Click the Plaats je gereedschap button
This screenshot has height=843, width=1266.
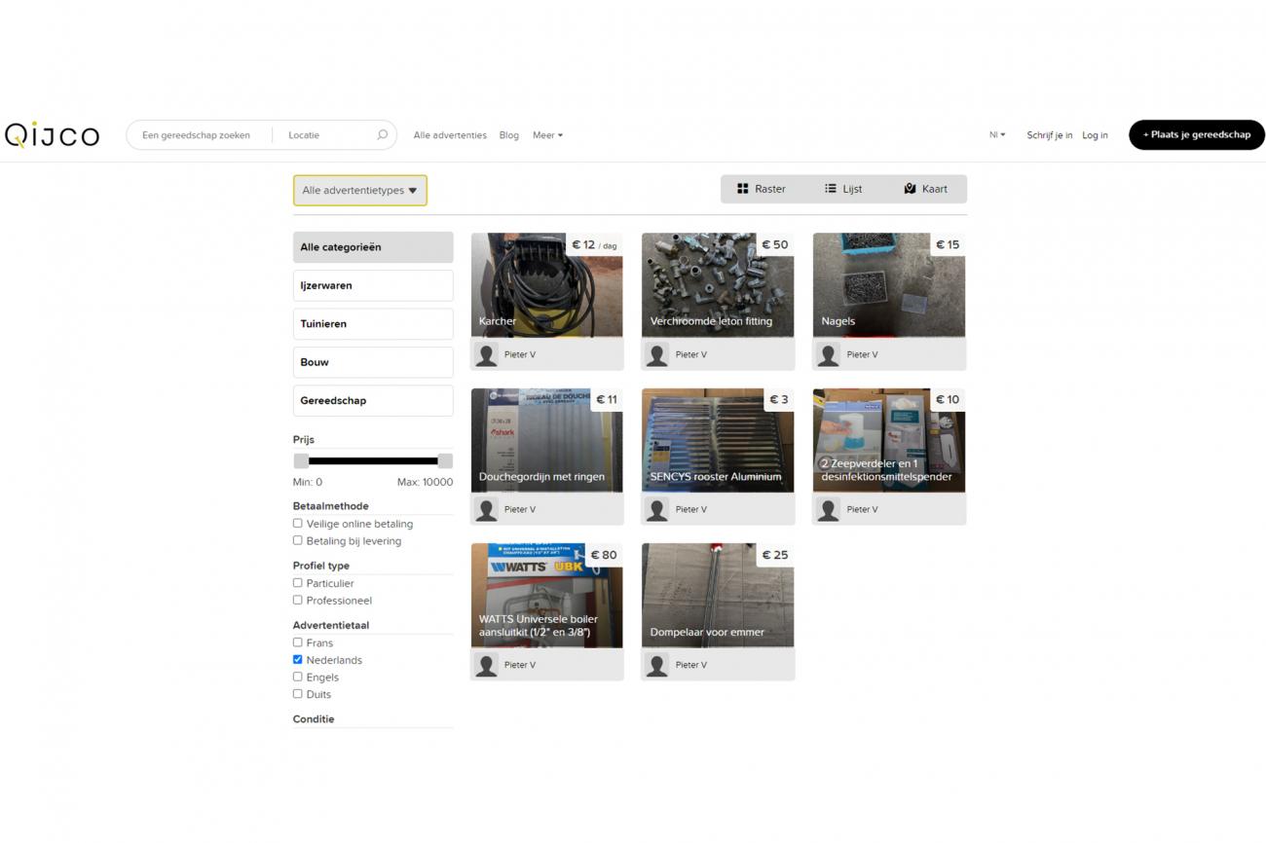click(1196, 135)
